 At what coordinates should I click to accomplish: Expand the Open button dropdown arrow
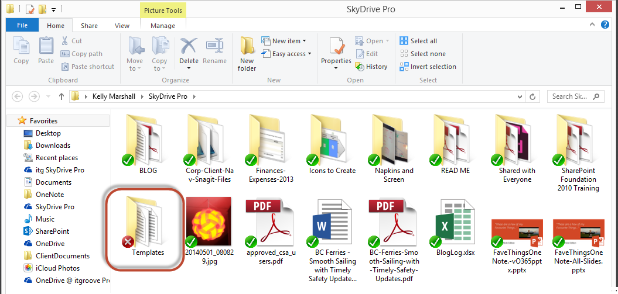coord(387,41)
